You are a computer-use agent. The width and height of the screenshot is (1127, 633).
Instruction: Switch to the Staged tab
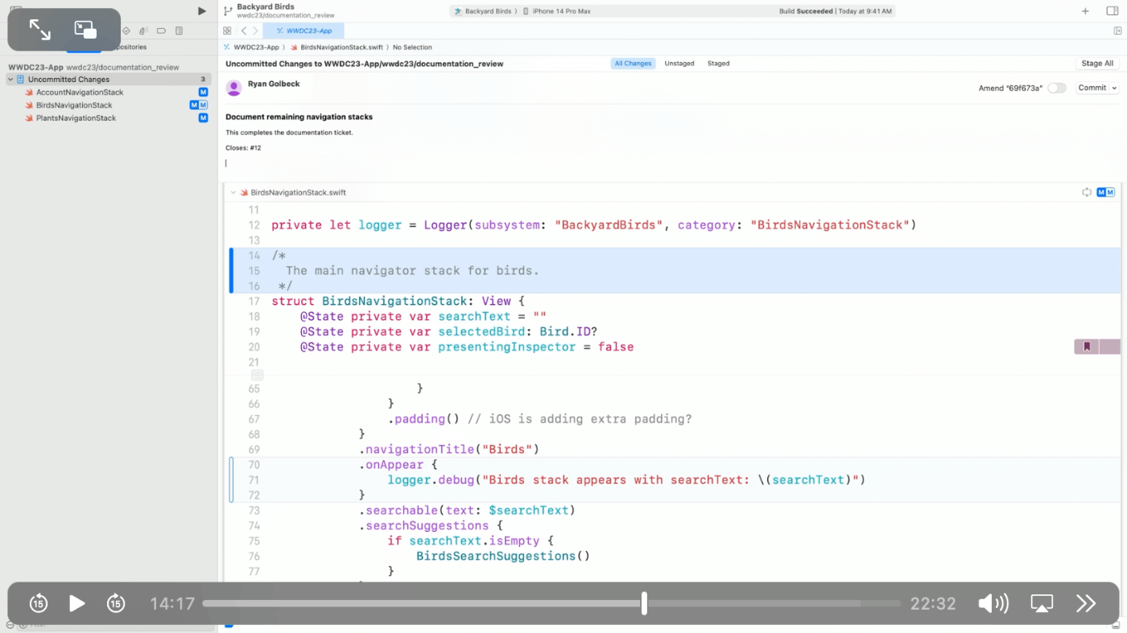719,64
